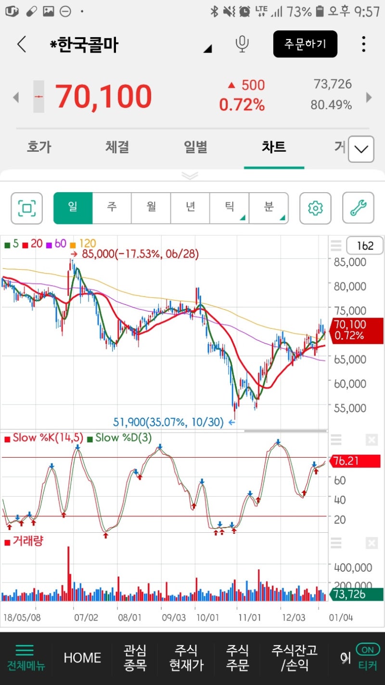Viewport: 385px width, 685px height.
Task: Tap the alarm clock status icon
Action: [244, 11]
